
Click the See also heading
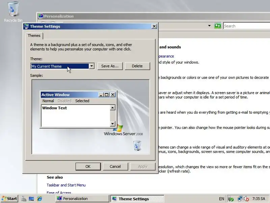[55, 177]
